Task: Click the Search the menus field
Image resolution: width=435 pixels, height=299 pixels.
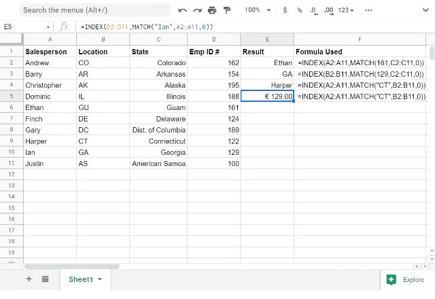Action: point(94,10)
